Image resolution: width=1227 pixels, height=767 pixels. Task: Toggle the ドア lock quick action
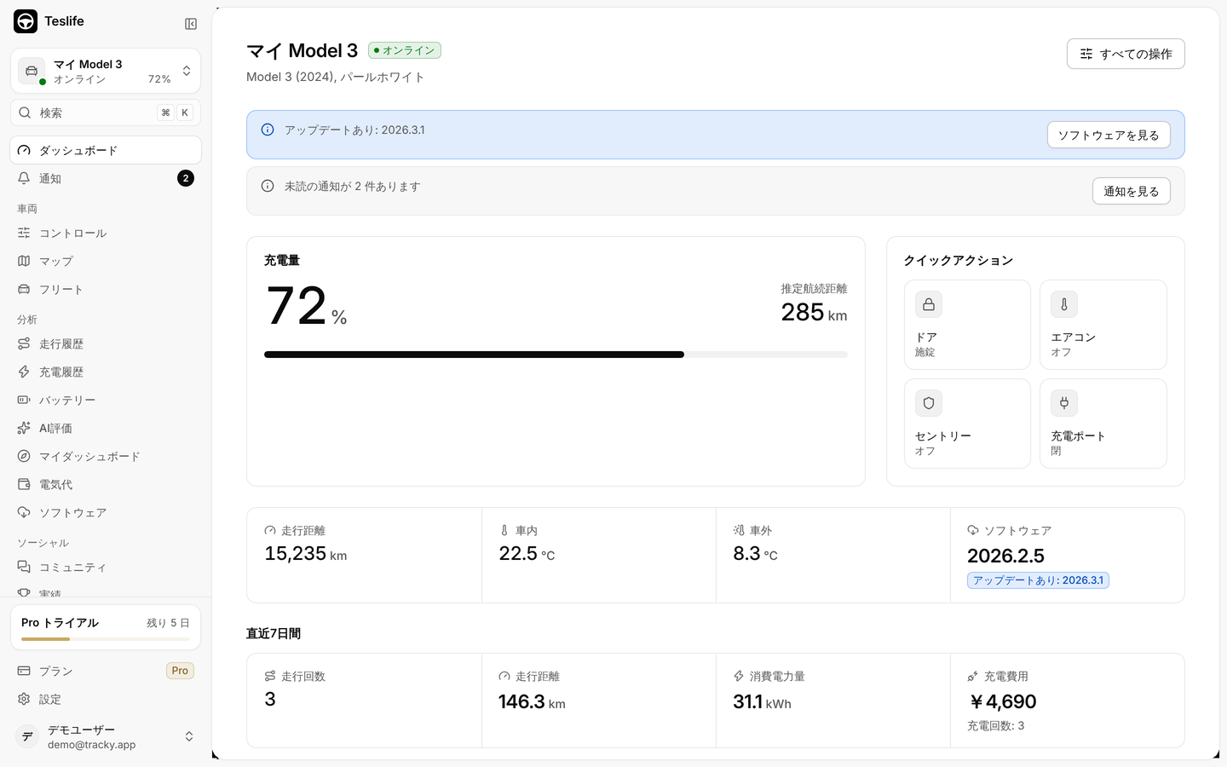(967, 325)
